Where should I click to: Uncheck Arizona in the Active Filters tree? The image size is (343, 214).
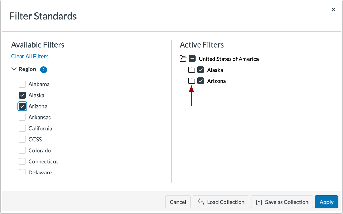tap(201, 81)
